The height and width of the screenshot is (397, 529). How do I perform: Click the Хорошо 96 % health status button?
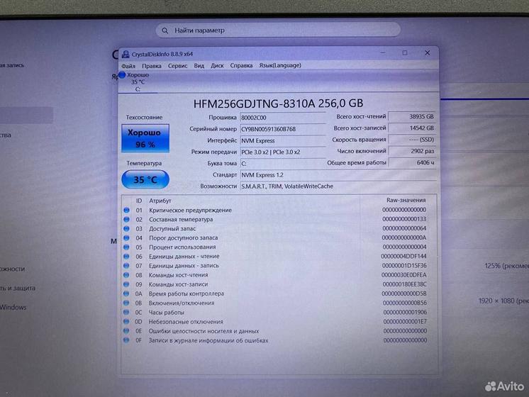coord(144,138)
